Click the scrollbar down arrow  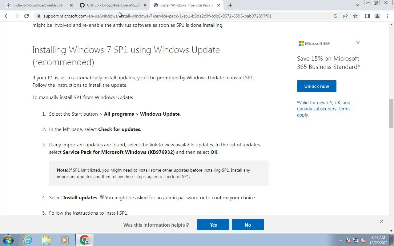(391, 231)
